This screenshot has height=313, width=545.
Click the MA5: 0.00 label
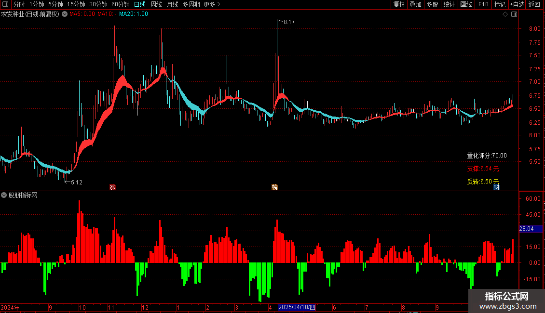(82, 14)
